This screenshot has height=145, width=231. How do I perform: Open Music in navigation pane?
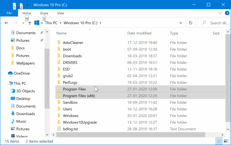(x=21, y=121)
